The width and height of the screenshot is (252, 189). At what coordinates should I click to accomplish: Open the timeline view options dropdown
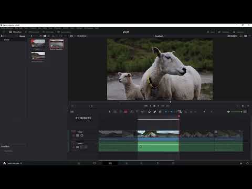[72, 112]
